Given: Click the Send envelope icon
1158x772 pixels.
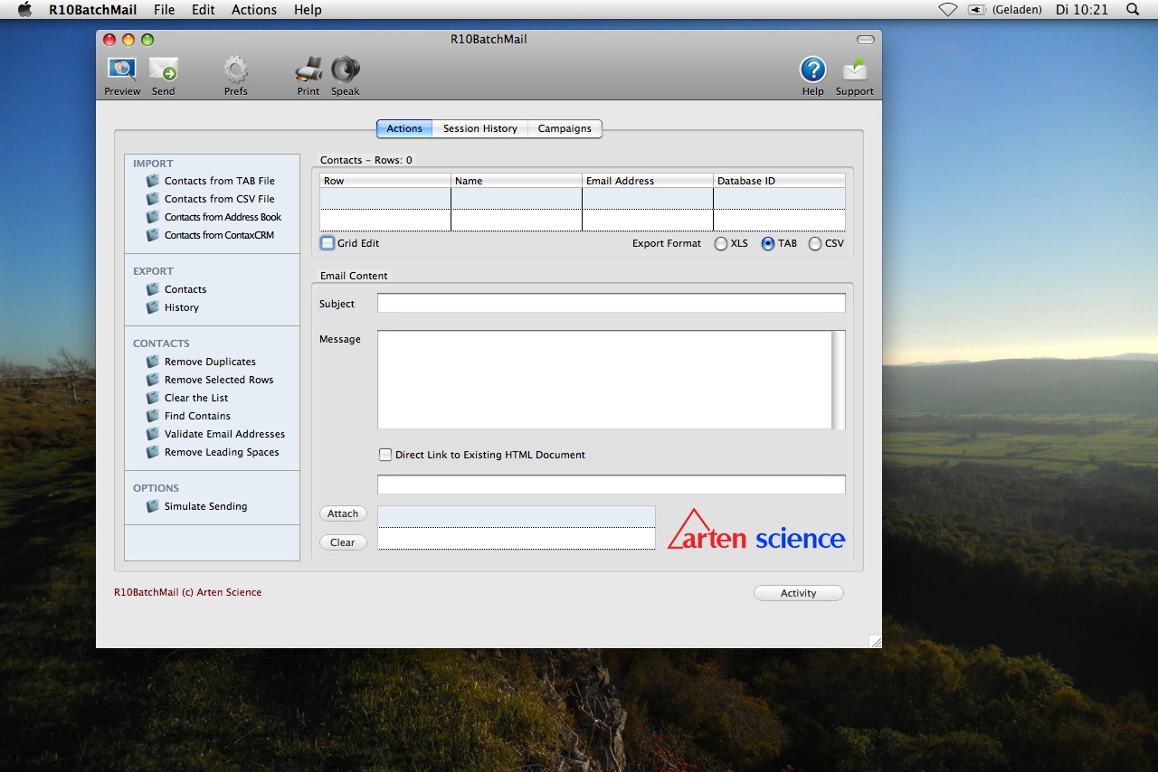Looking at the screenshot, I should [x=164, y=71].
